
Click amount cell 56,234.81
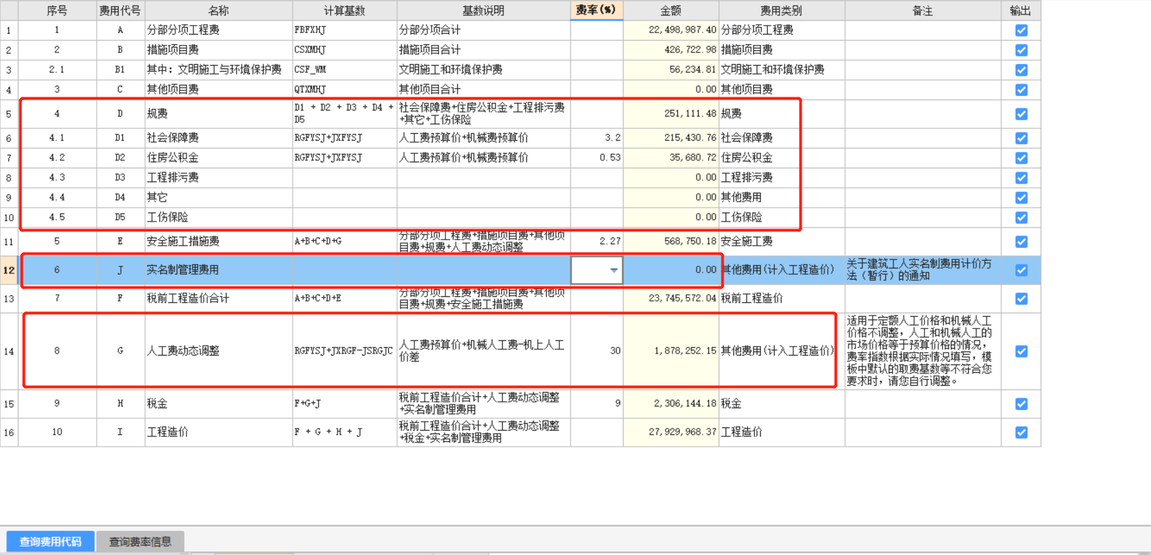[x=671, y=70]
